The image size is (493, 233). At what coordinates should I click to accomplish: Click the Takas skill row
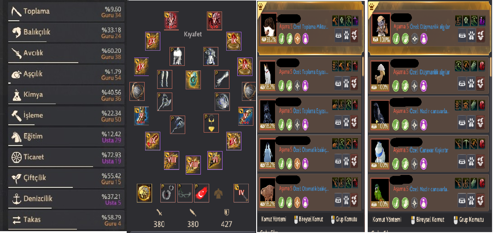(x=66, y=220)
